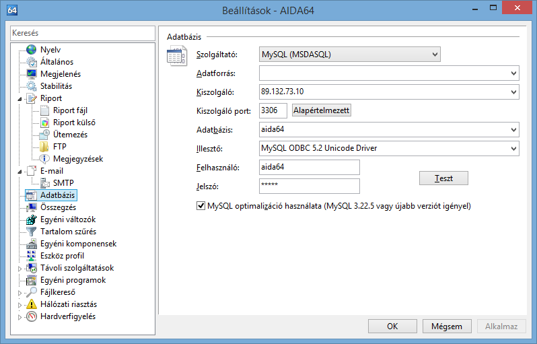This screenshot has width=537, height=344.
Task: Expand the Hálózati riasztás node
Action: point(20,305)
